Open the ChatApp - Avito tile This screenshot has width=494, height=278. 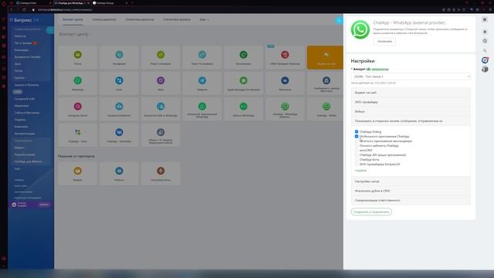(x=77, y=135)
